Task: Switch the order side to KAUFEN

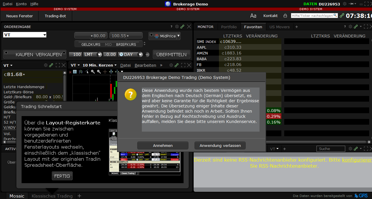Action: pos(24,54)
